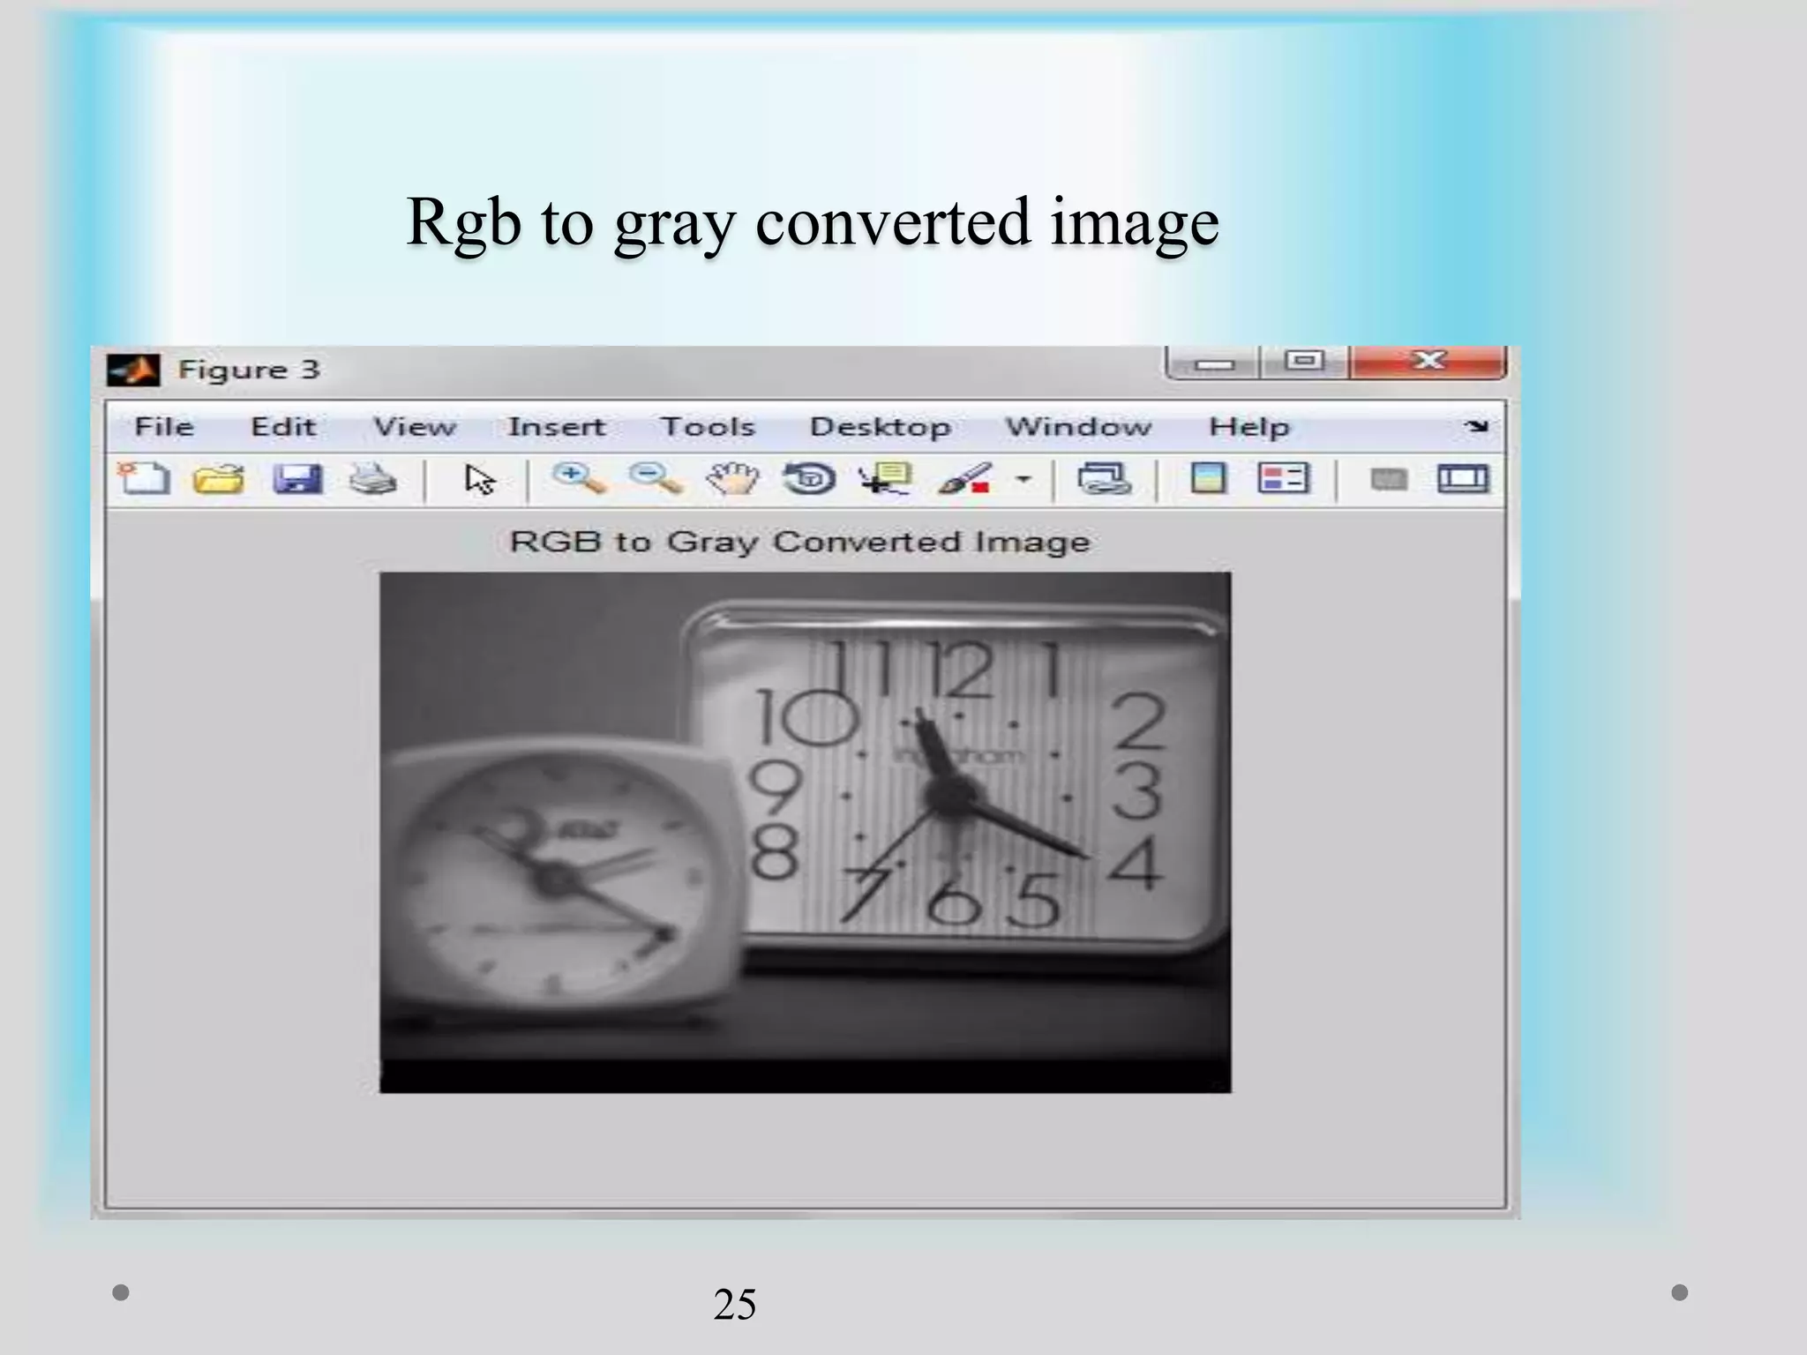Open the Help menu
The height and width of the screenshot is (1355, 1807).
(x=1248, y=428)
